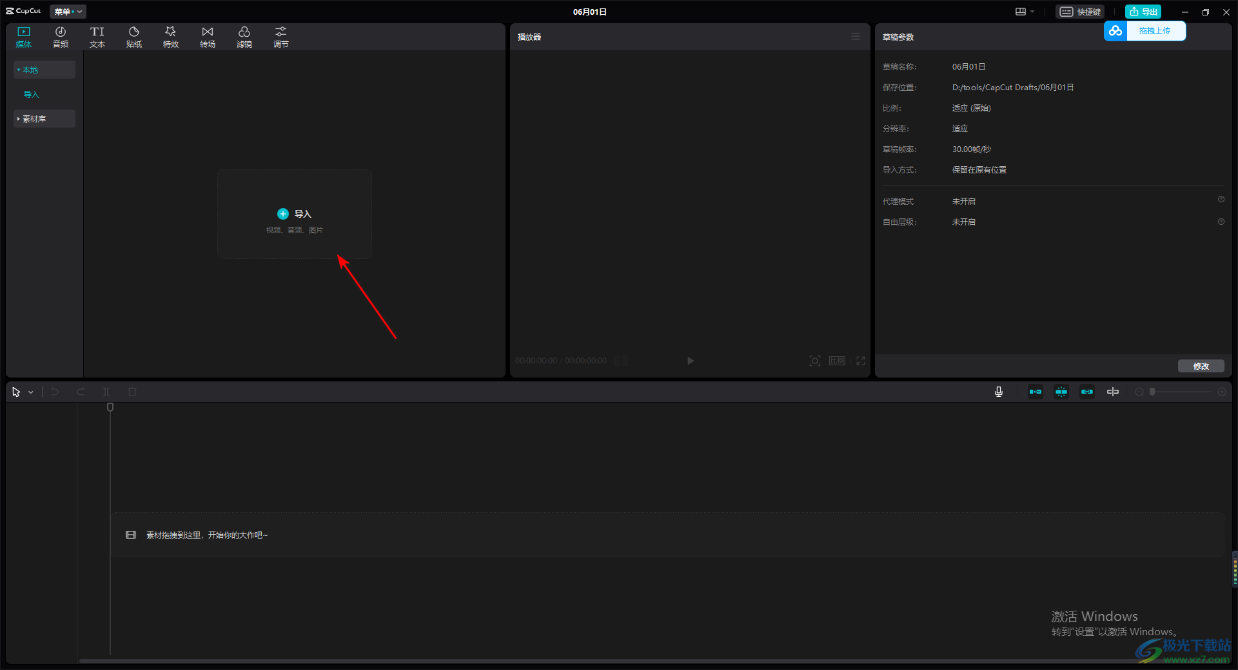The width and height of the screenshot is (1238, 670).
Task: Open the 贴纸 stickers tab
Action: [x=134, y=37]
